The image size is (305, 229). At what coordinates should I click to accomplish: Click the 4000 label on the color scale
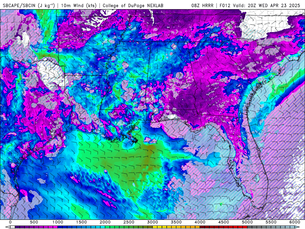[x=200, y=222]
